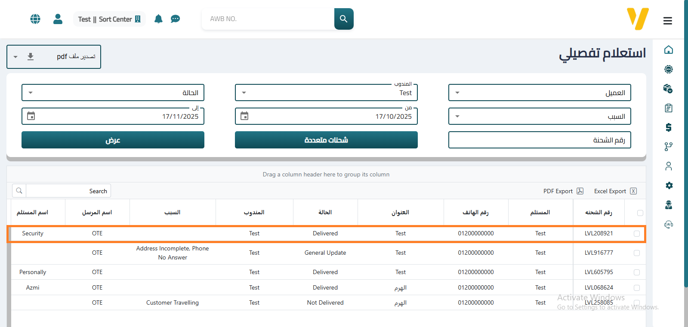Open settings gear in sidebar
Image resolution: width=688 pixels, height=327 pixels.
pos(668,185)
